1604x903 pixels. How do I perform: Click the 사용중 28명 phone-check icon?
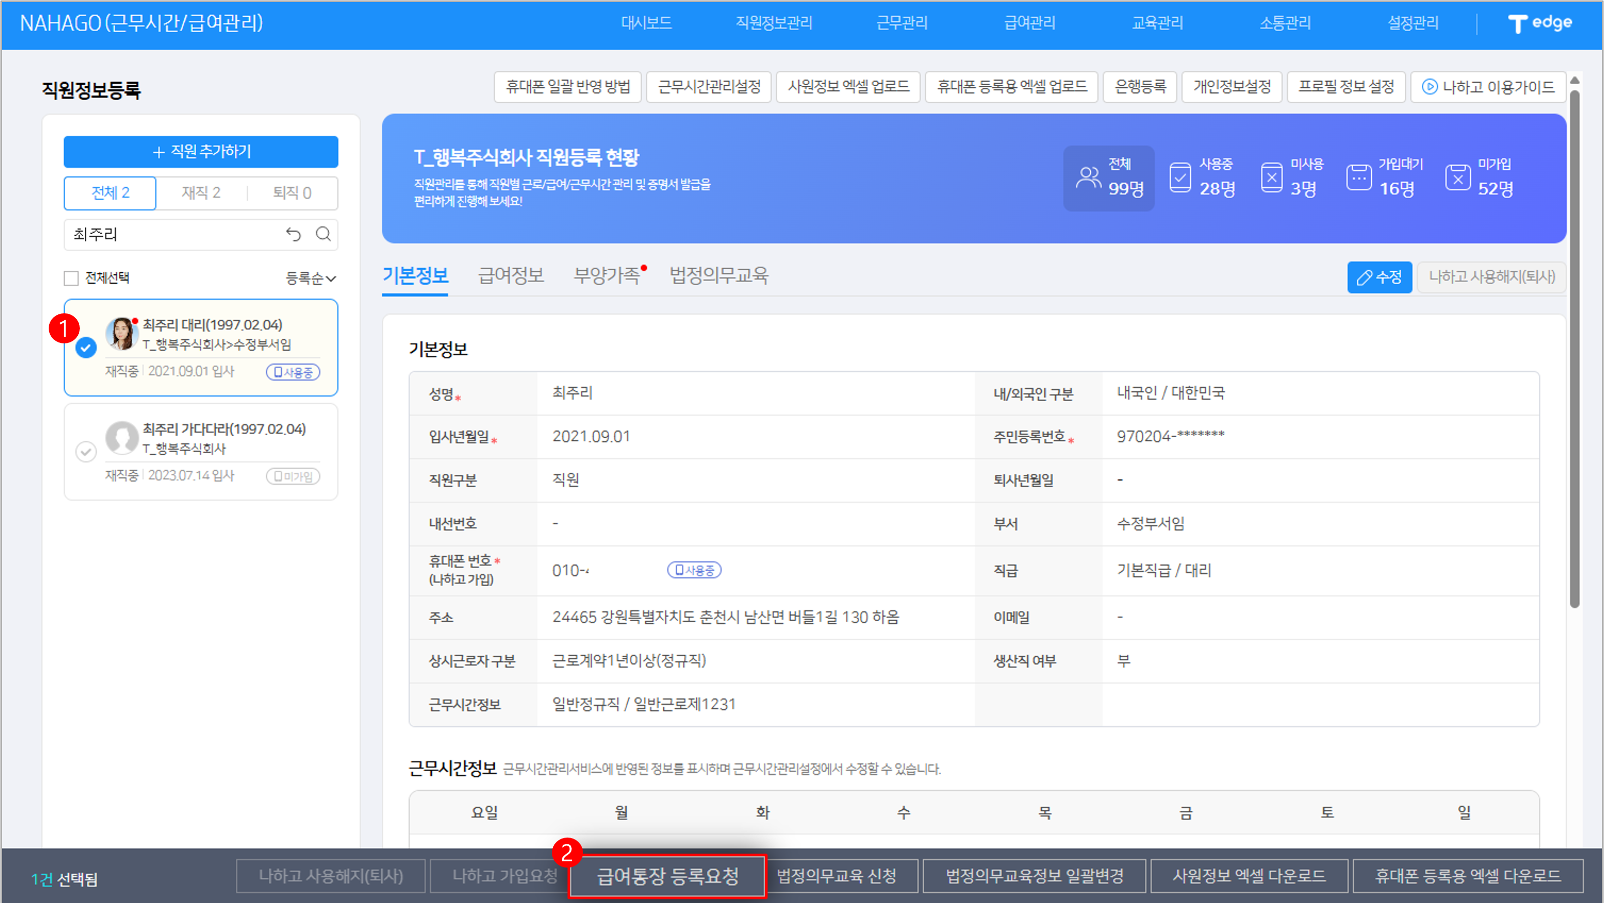(x=1180, y=178)
